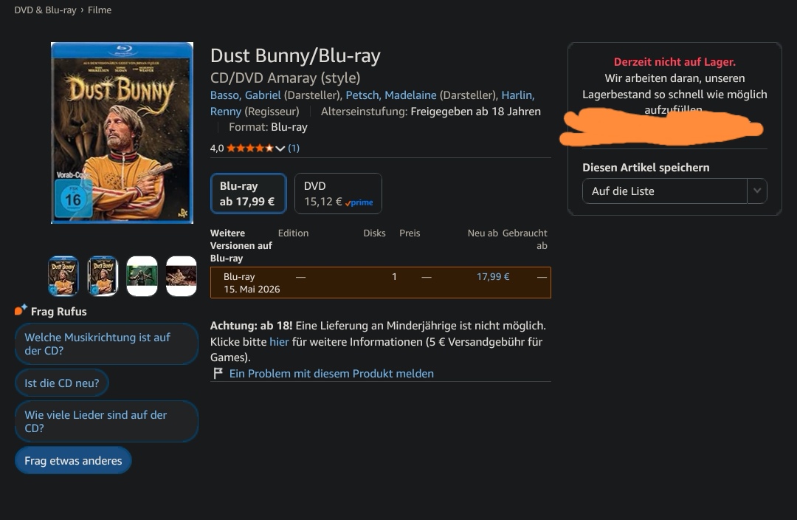Viewport: 797px width, 520px height.
Task: Open the second Dust Bunny cover thumbnail
Action: (103, 276)
